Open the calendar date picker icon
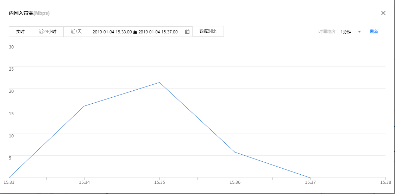This screenshot has width=395, height=194. pos(187,32)
